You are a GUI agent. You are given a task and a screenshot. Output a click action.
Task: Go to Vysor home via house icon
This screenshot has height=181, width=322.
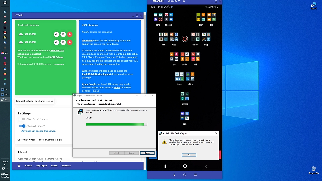[x=19, y=166]
